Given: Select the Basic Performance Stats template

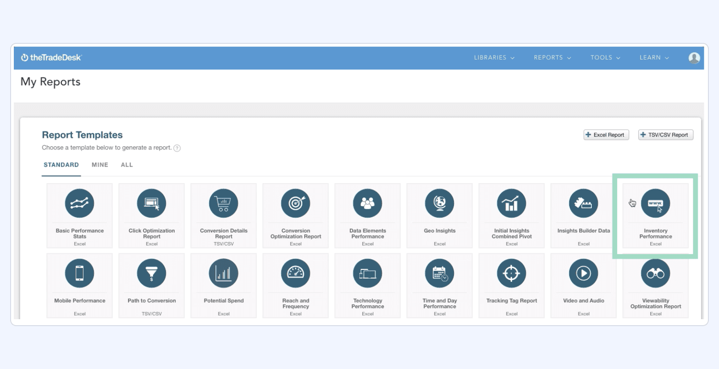Looking at the screenshot, I should [x=79, y=216].
